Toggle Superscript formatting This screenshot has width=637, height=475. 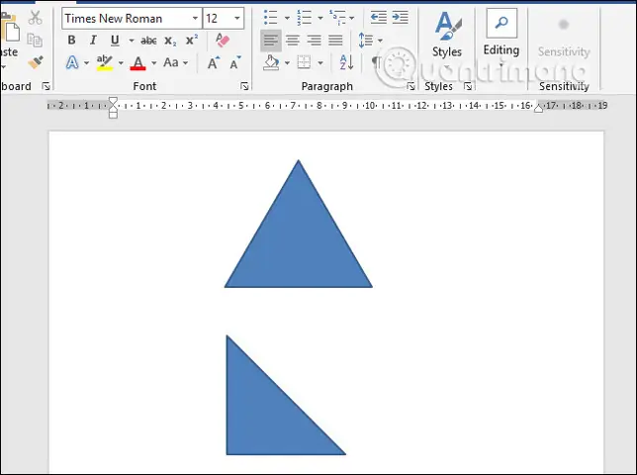tap(191, 40)
